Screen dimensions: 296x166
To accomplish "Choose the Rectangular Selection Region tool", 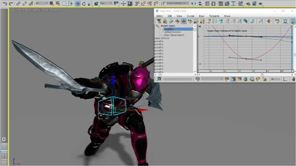I will click(64, 3).
